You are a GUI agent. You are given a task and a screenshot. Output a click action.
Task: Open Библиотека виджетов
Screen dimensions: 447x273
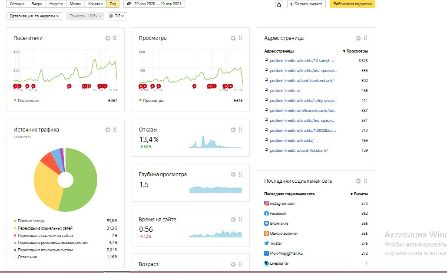coord(352,4)
